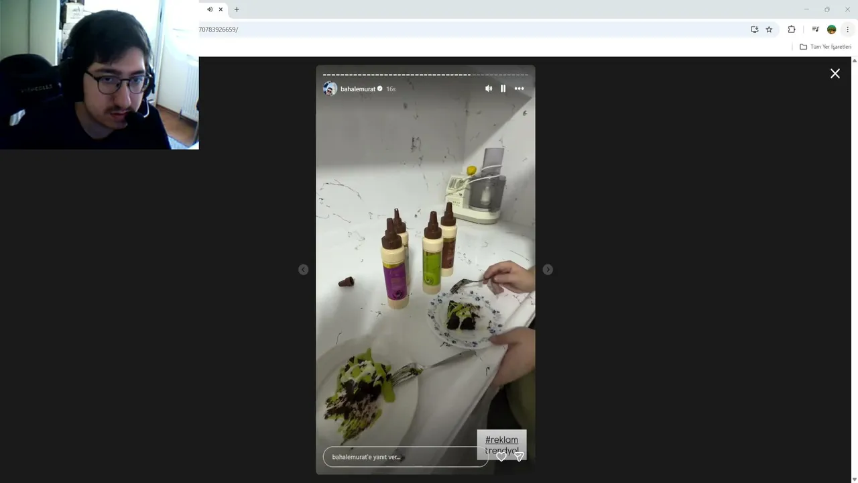Open the media controls toolbar icon
Viewport: 858px width, 483px height.
click(815, 30)
